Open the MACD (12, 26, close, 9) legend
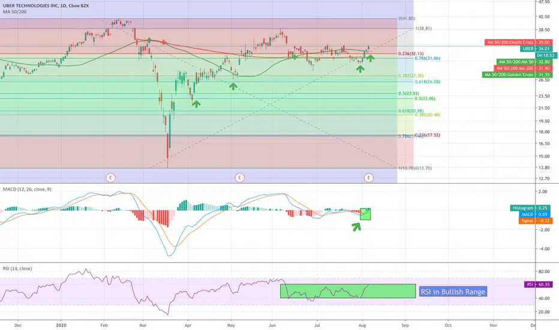 pyautogui.click(x=27, y=189)
